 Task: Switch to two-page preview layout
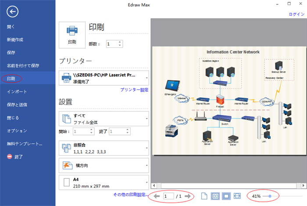[215, 196]
